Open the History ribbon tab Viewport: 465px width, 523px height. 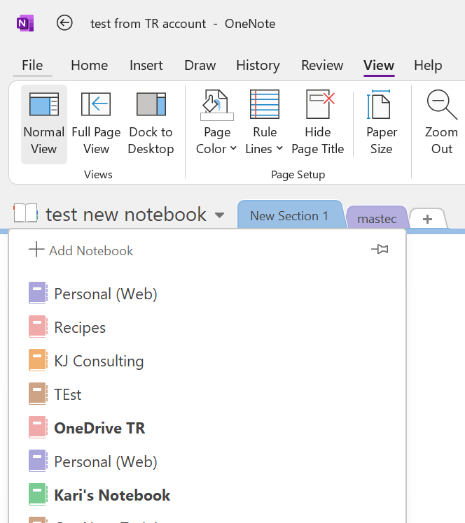coord(258,66)
